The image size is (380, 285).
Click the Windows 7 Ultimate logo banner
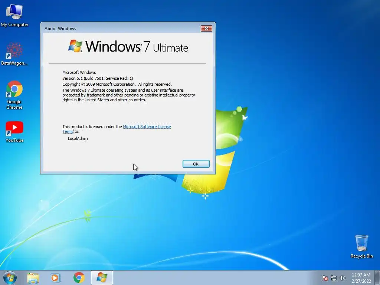tap(128, 46)
